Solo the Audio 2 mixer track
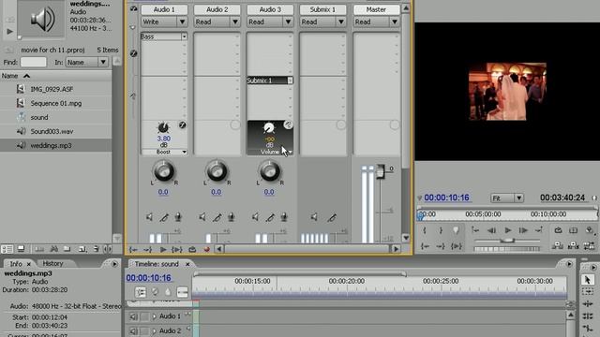Image resolution: width=600 pixels, height=337 pixels. pyautogui.click(x=217, y=217)
